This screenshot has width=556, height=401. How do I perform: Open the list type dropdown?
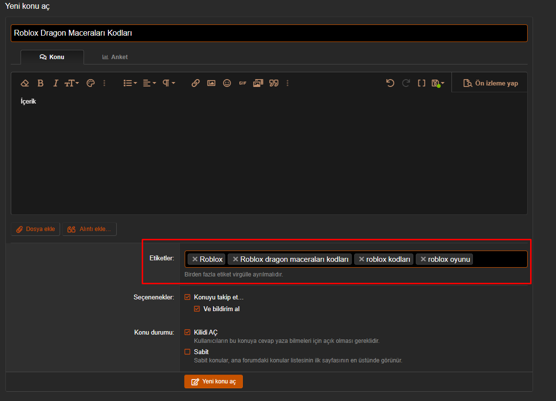(x=130, y=83)
